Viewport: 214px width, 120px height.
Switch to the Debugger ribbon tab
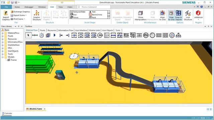[29, 7]
